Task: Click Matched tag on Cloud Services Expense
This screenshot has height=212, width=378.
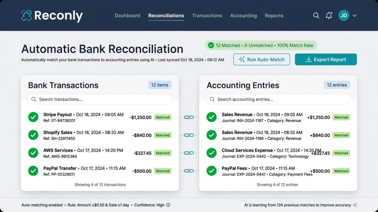Action: coord(341,153)
